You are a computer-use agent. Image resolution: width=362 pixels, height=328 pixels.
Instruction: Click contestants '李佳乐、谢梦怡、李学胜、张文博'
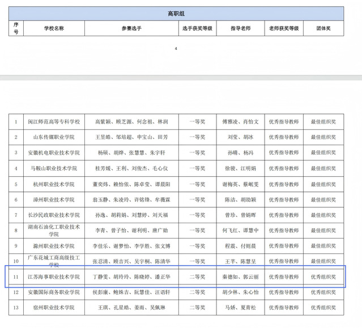point(131,246)
